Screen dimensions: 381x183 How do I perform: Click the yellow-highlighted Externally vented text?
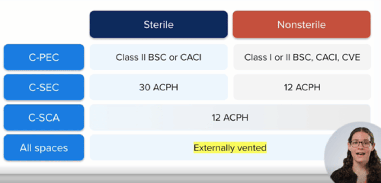(230, 148)
